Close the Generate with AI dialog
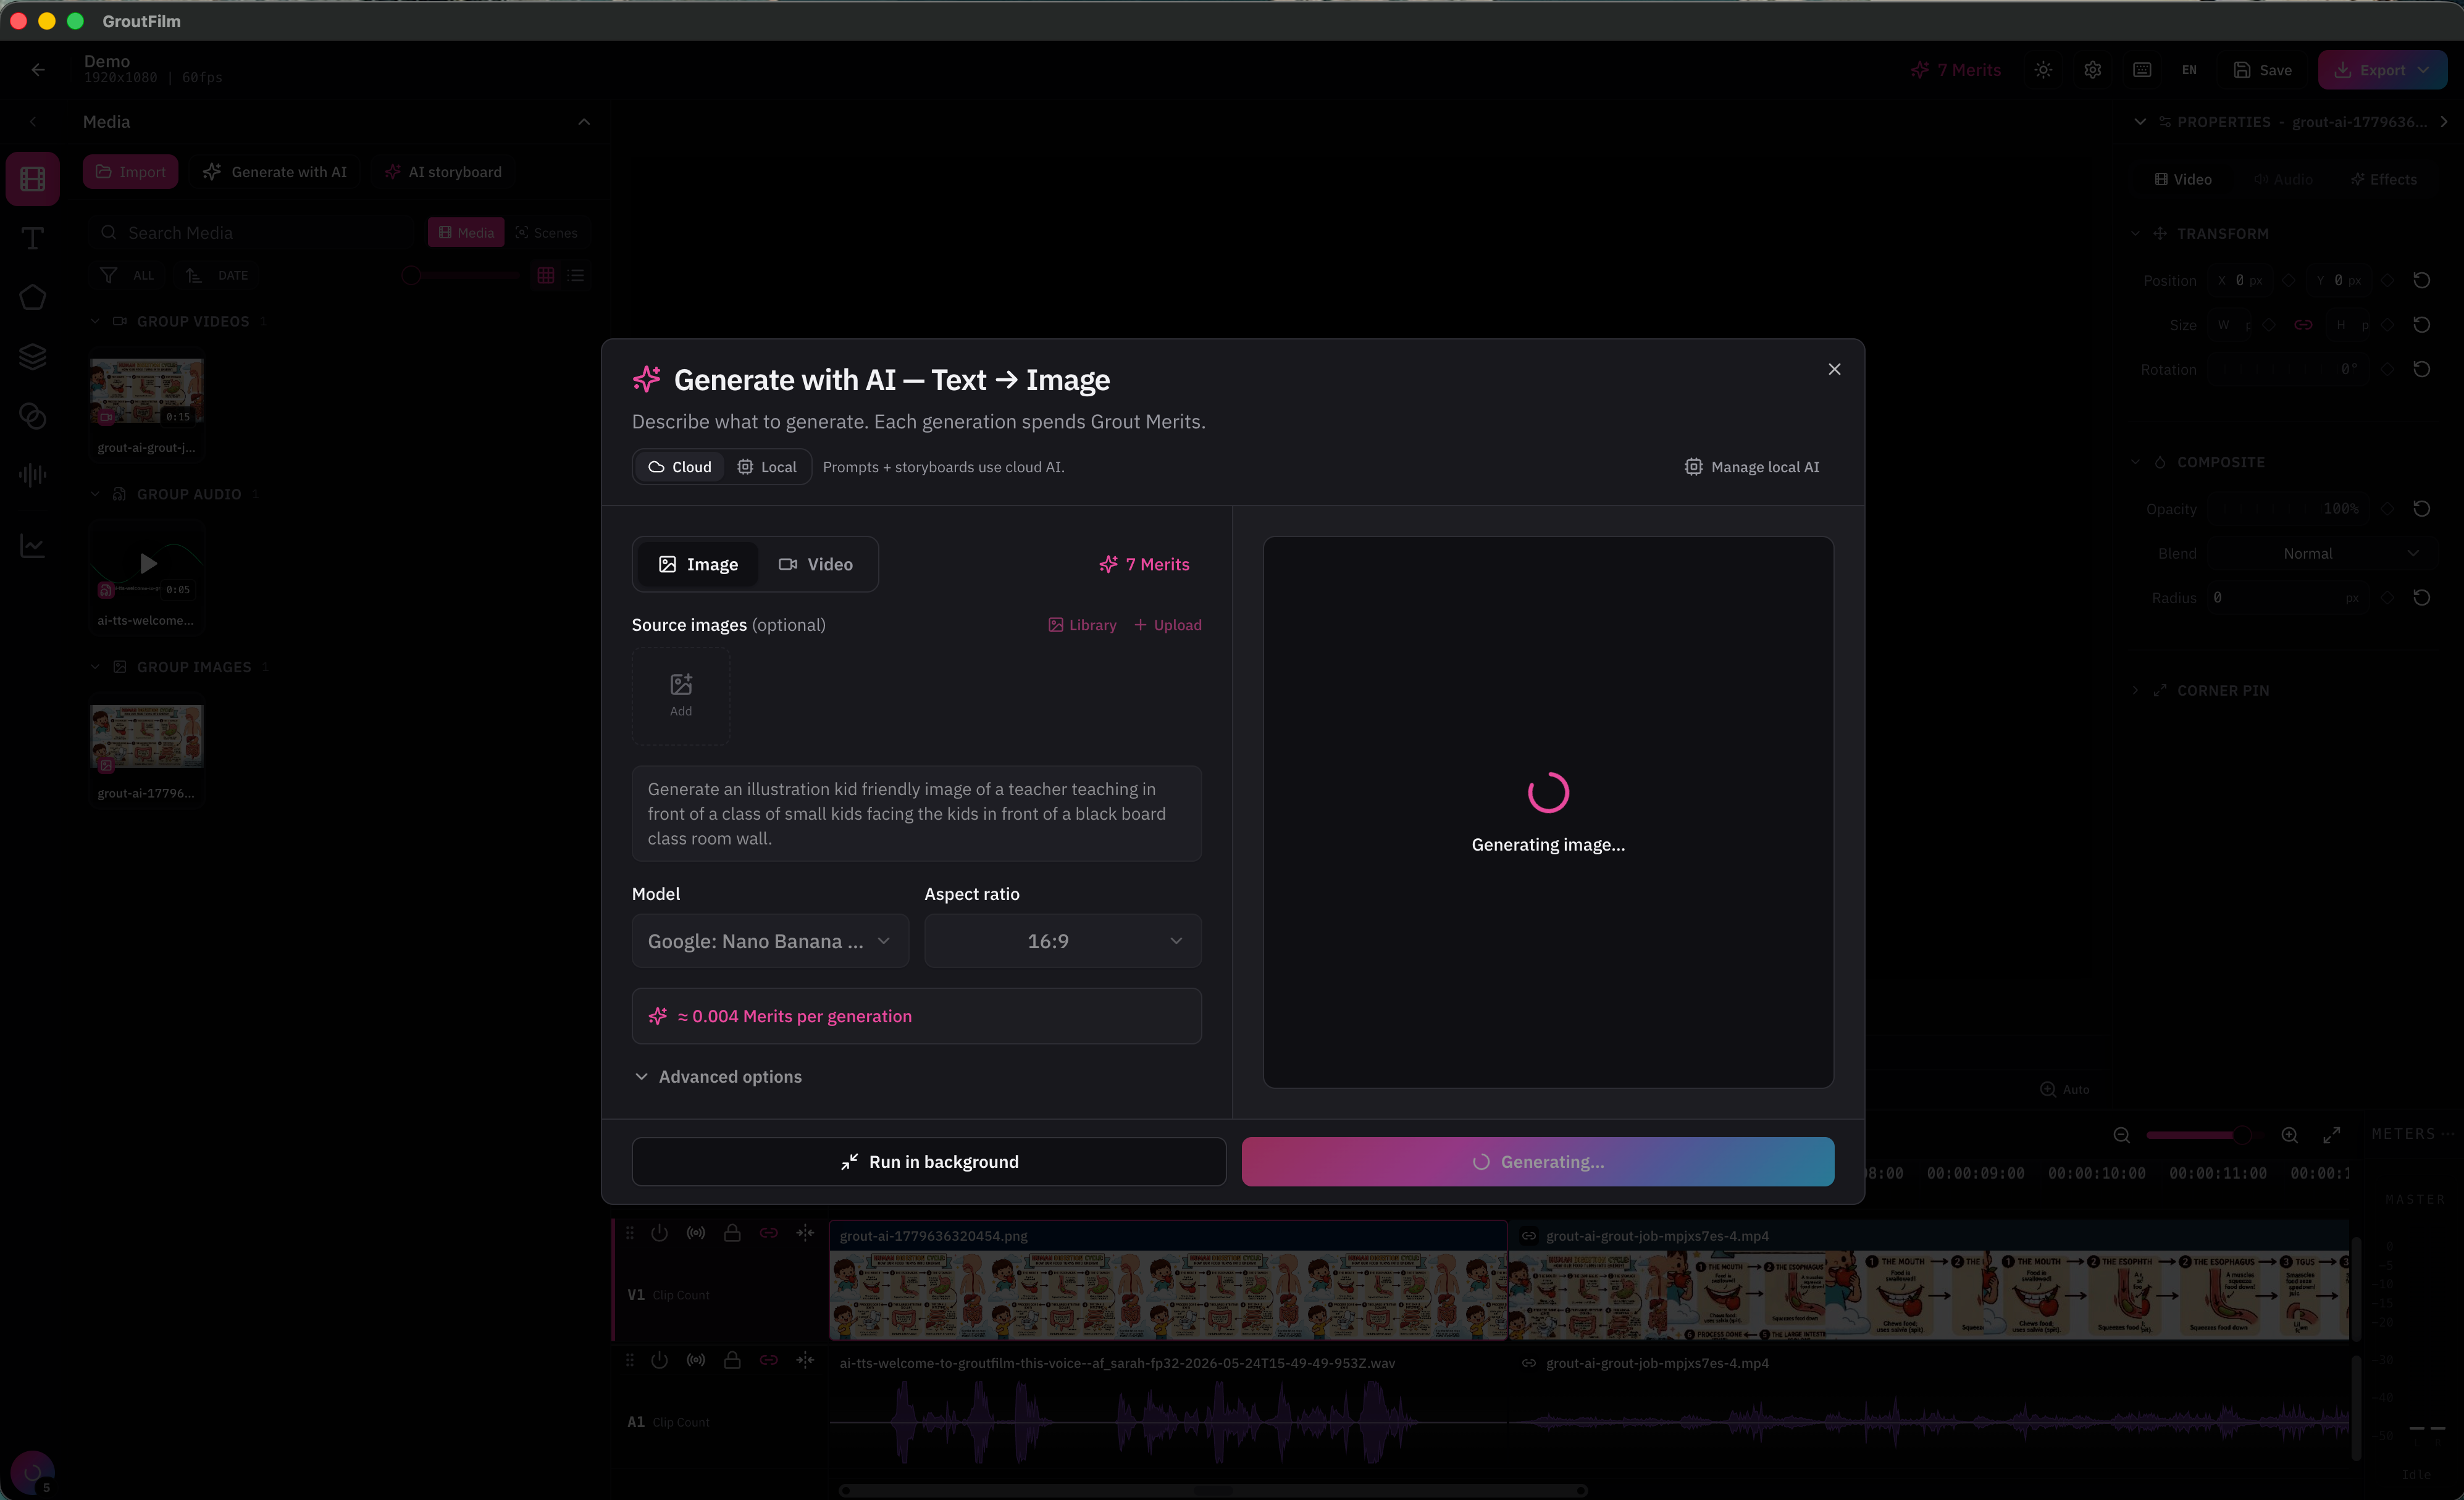 point(1834,370)
